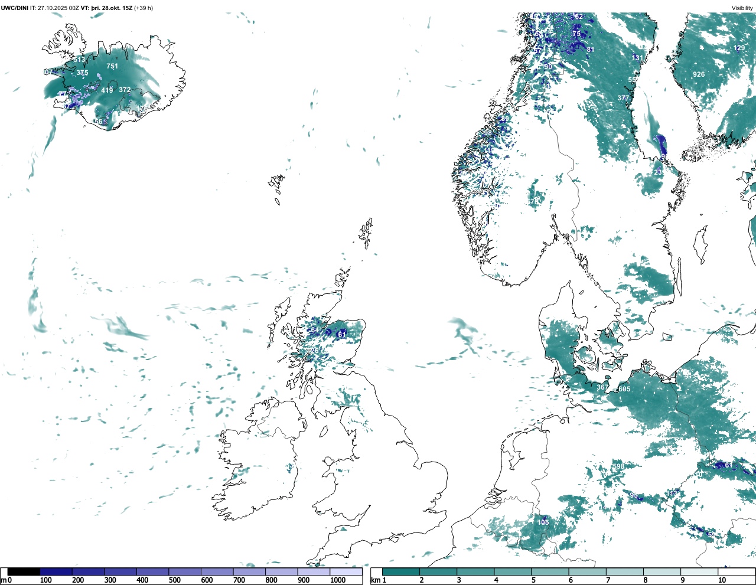Image resolution: width=756 pixels, height=585 pixels.
Task: Select the 8–9 km legend band
Action: pyautogui.click(x=661, y=571)
